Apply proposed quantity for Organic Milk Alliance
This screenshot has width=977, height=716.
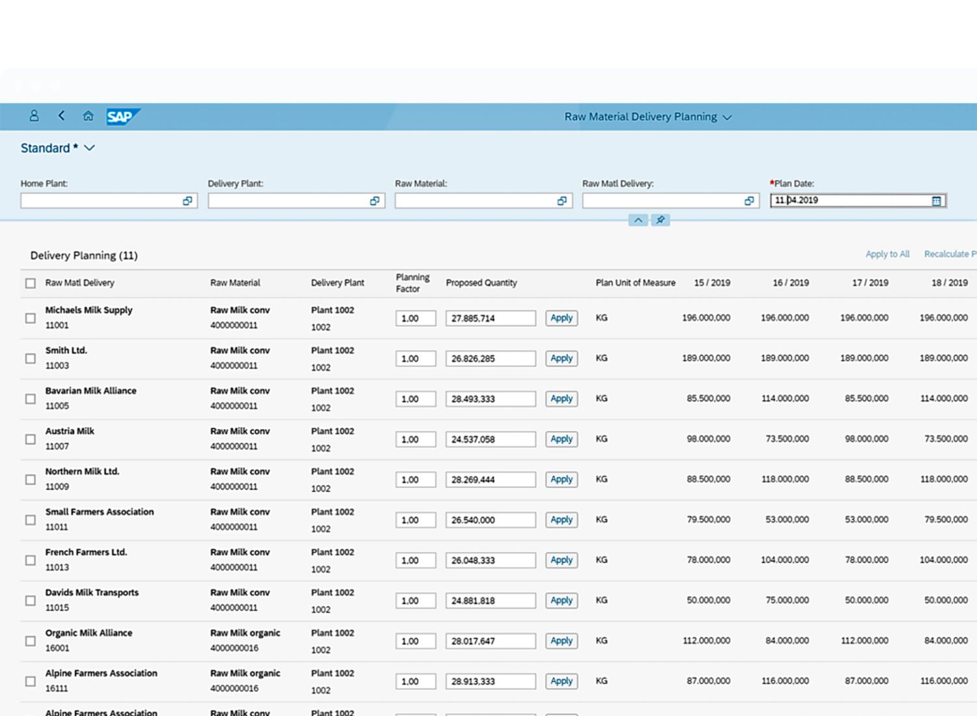pos(561,641)
